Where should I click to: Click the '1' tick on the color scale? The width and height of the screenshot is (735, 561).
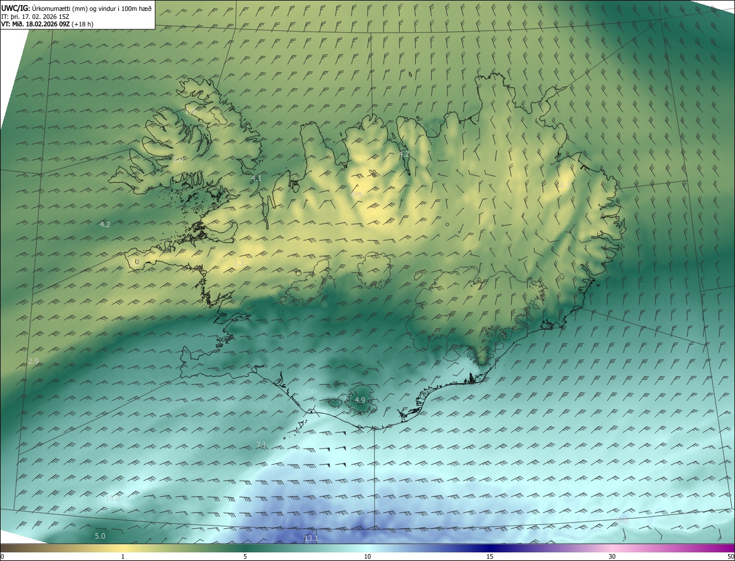pyautogui.click(x=123, y=556)
